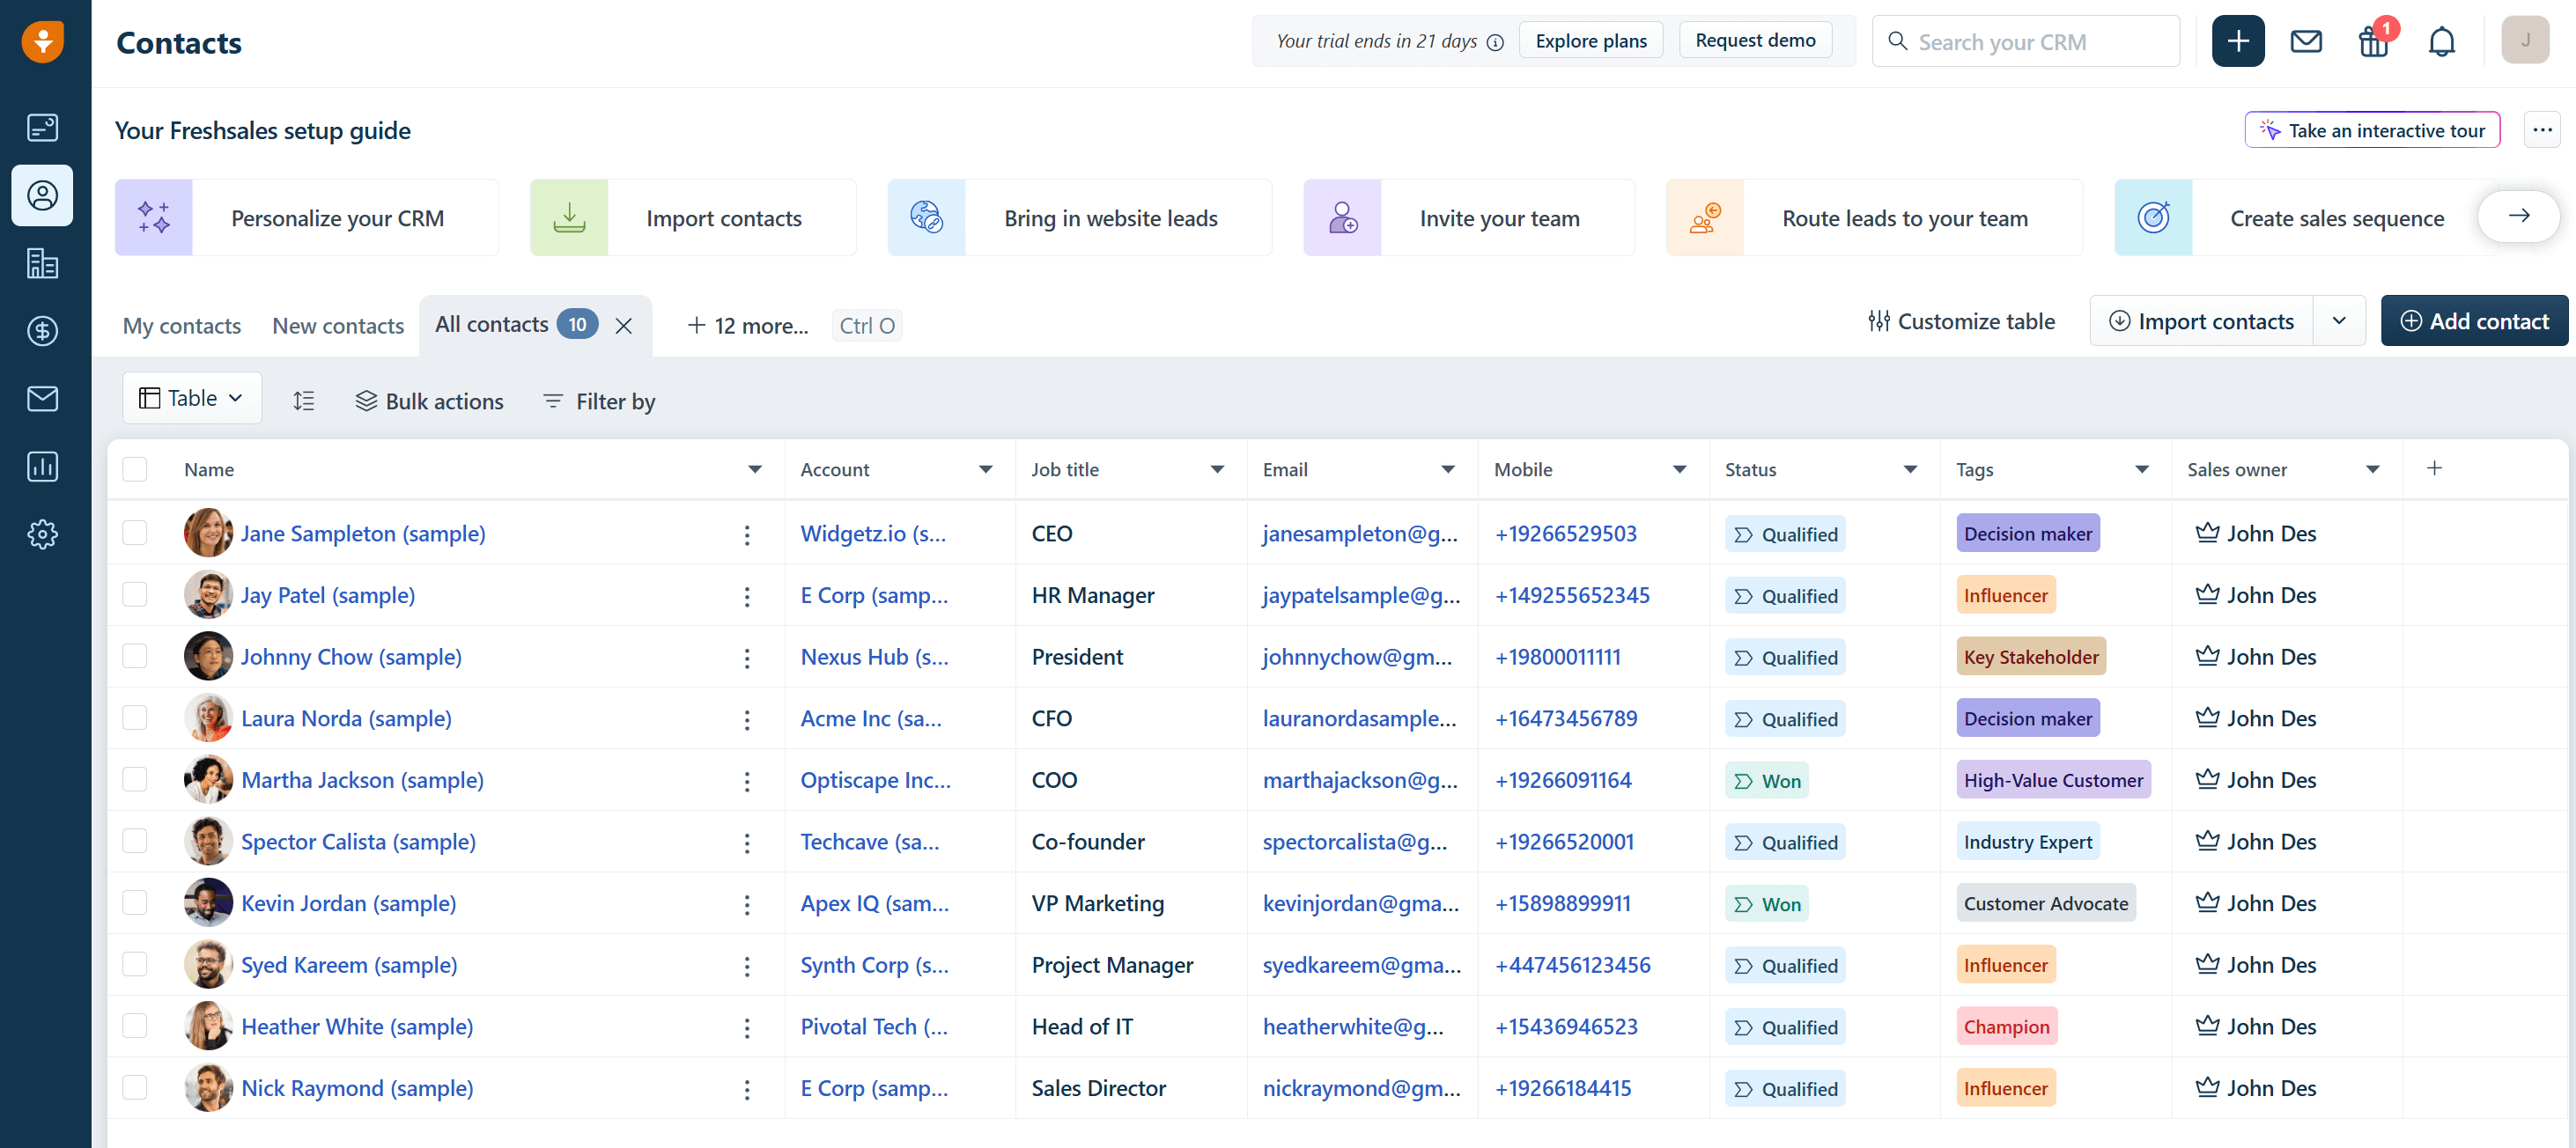Open the analytics reports icon in the sidebar

point(42,466)
